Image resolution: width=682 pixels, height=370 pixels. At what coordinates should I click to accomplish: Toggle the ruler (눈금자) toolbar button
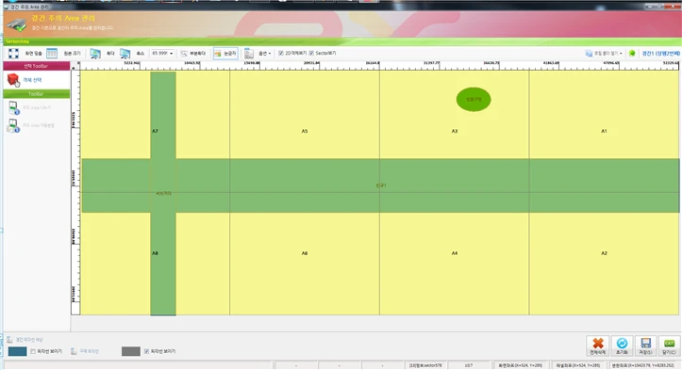225,54
